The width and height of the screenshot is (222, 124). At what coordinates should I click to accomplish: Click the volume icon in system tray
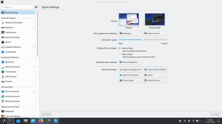pyautogui.click(x=180, y=121)
